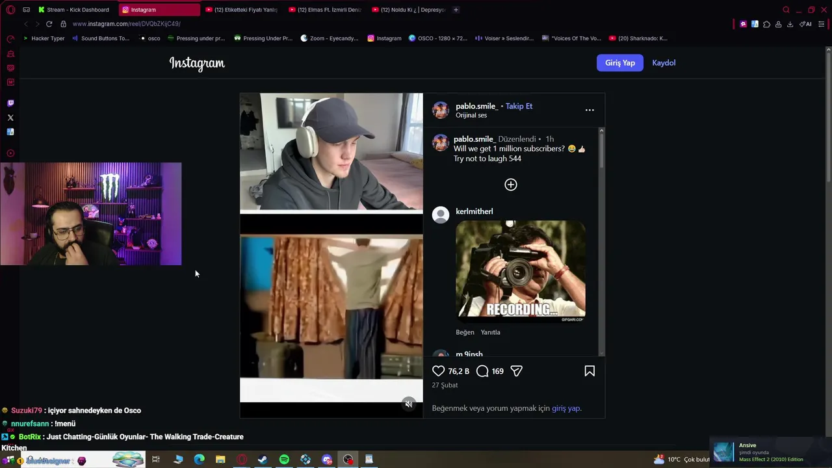Open Steam from the taskbar
Image resolution: width=832 pixels, height=468 pixels.
pos(263,460)
